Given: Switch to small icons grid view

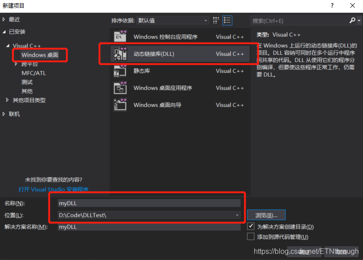Looking at the screenshot, I should pyautogui.click(x=216, y=20).
